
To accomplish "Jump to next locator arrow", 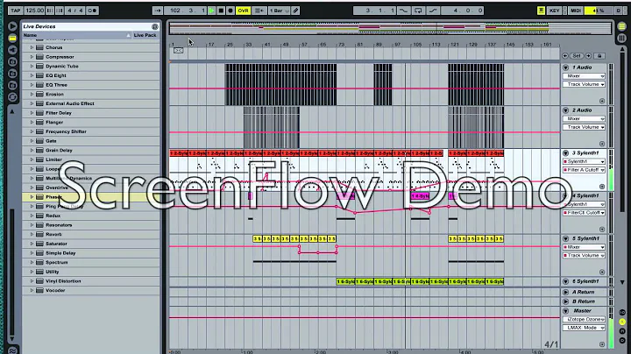I will 588,56.
